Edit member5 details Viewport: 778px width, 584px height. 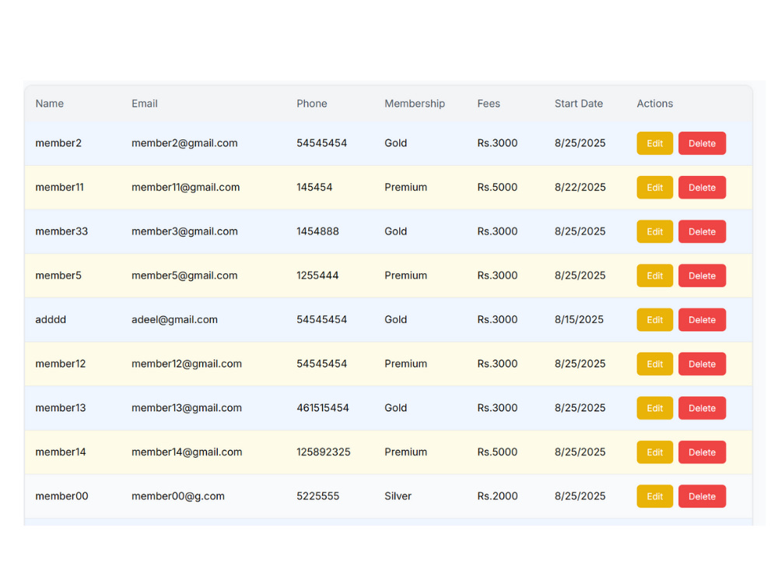pos(654,276)
